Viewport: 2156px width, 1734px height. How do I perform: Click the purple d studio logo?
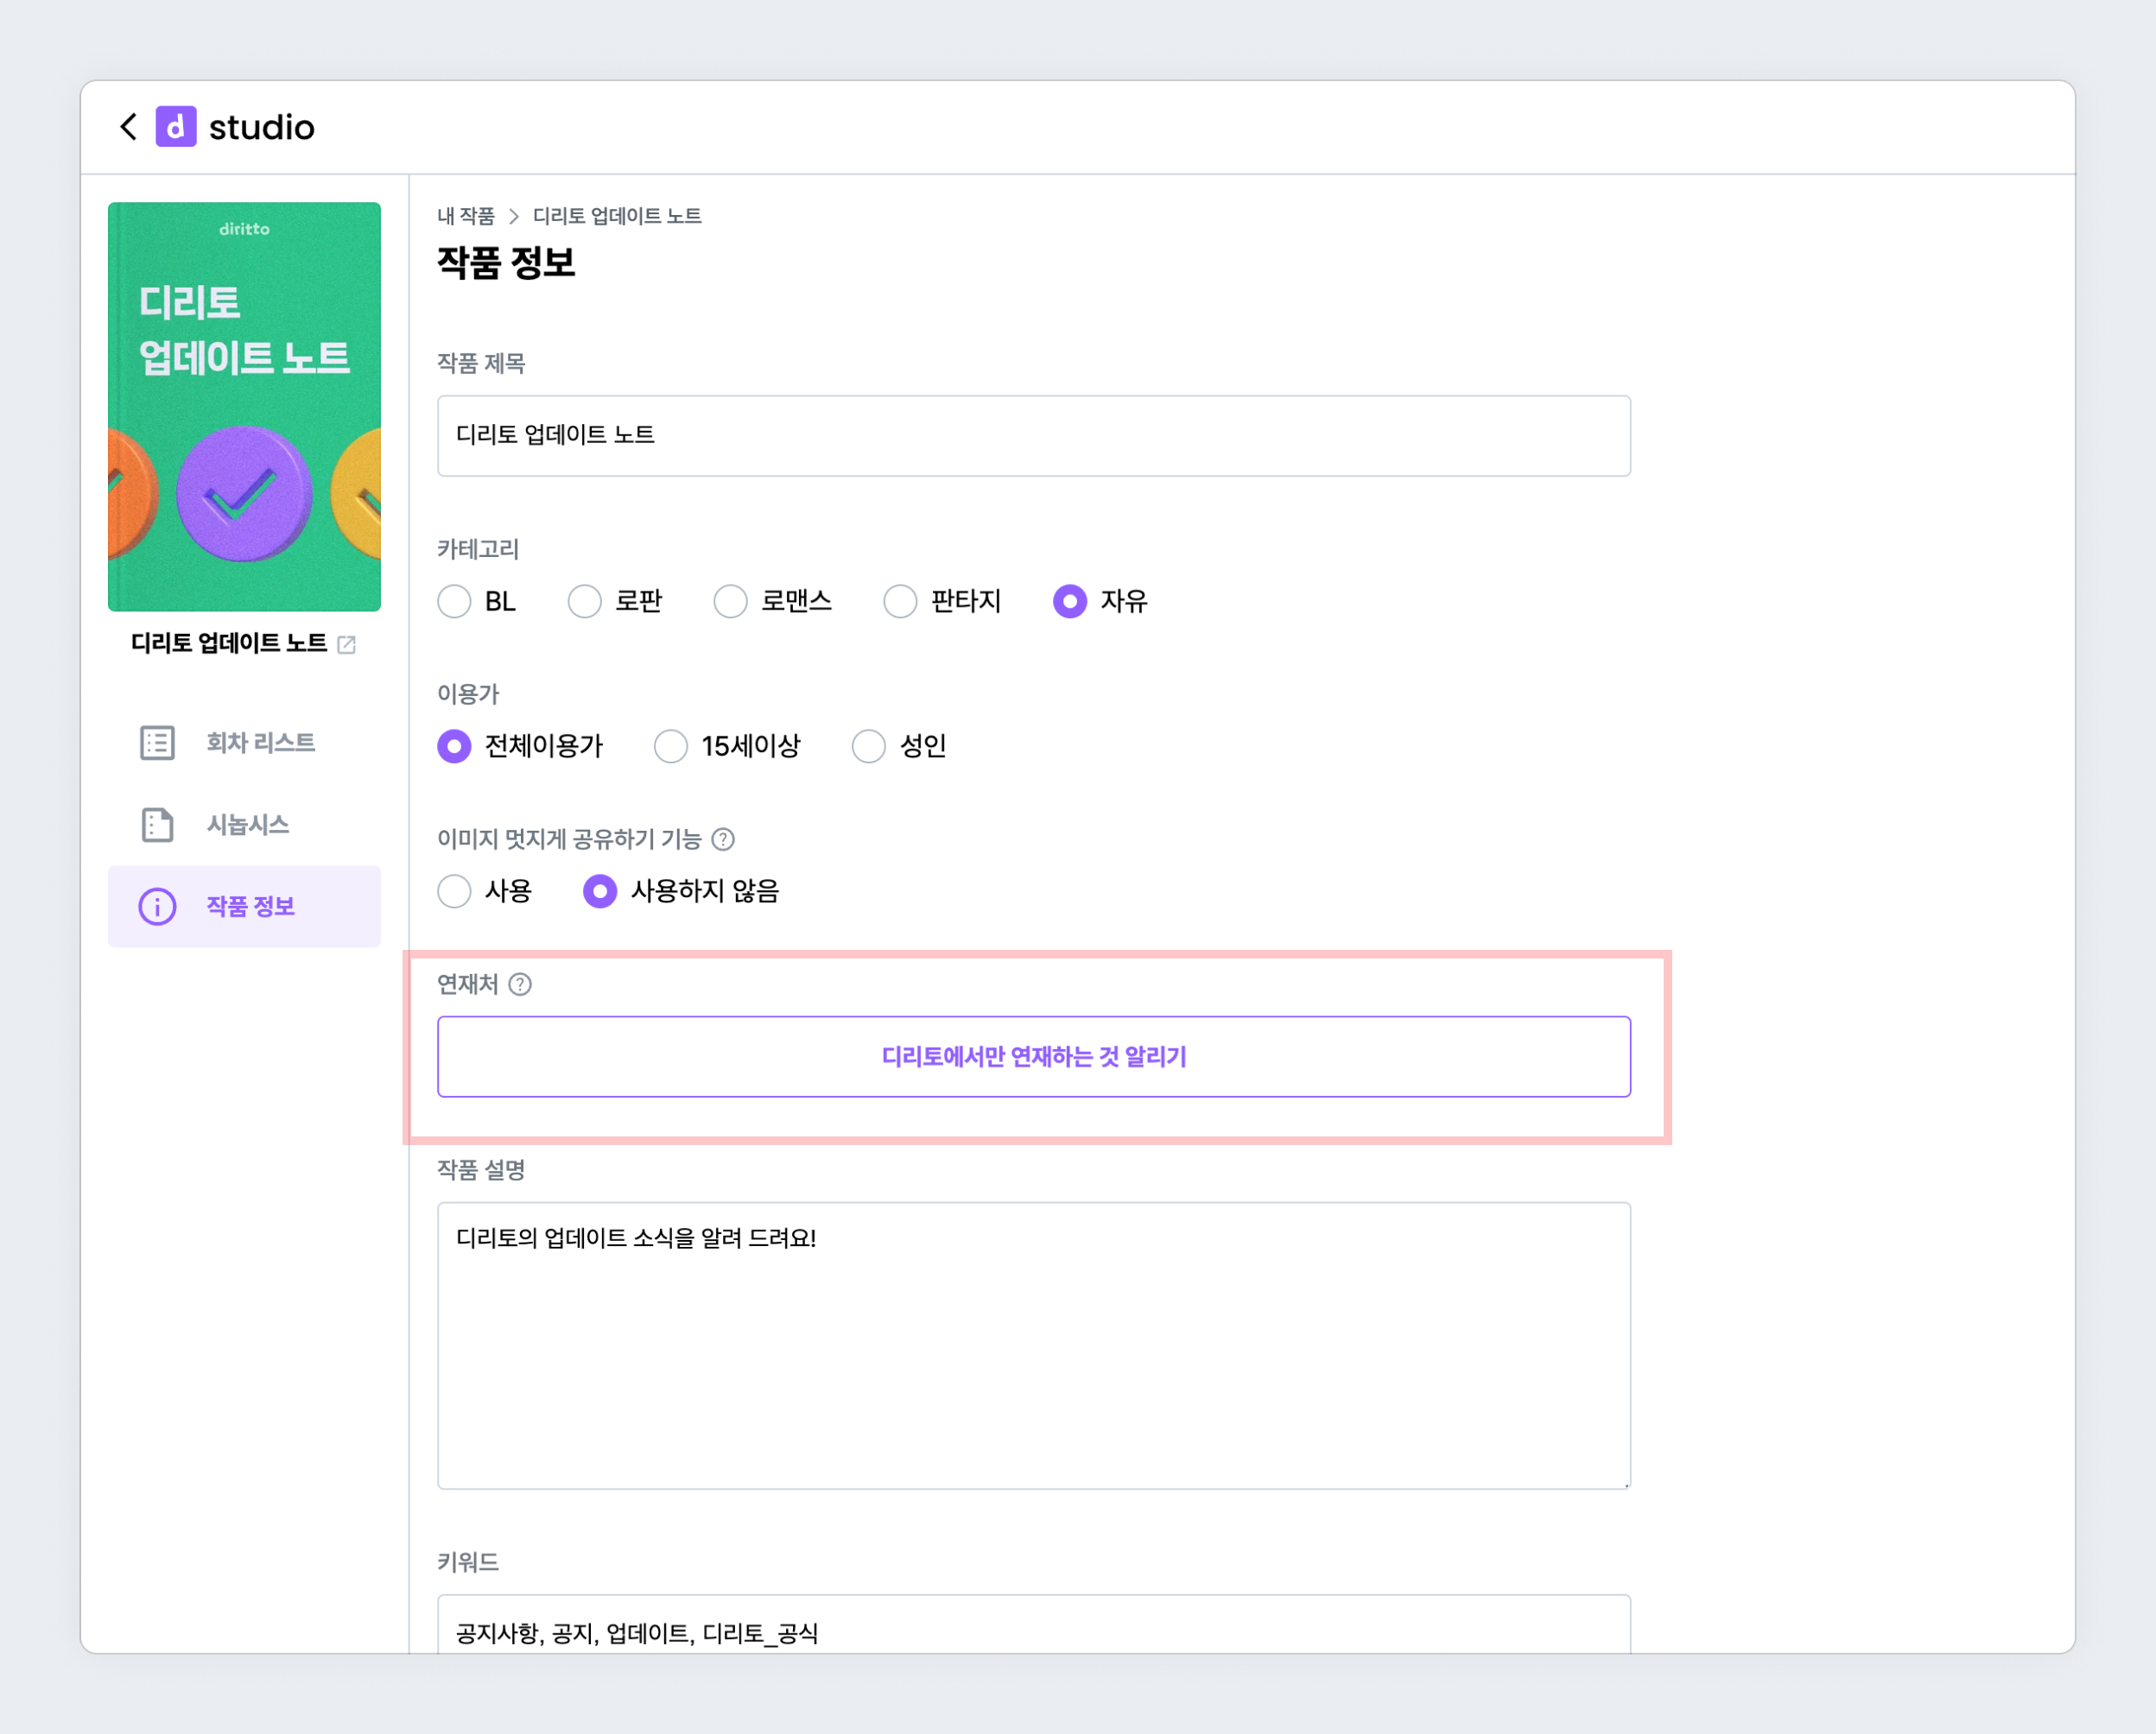176,127
